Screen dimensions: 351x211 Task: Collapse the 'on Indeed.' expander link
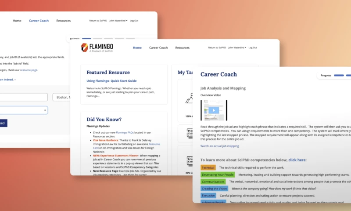click(x=8, y=80)
